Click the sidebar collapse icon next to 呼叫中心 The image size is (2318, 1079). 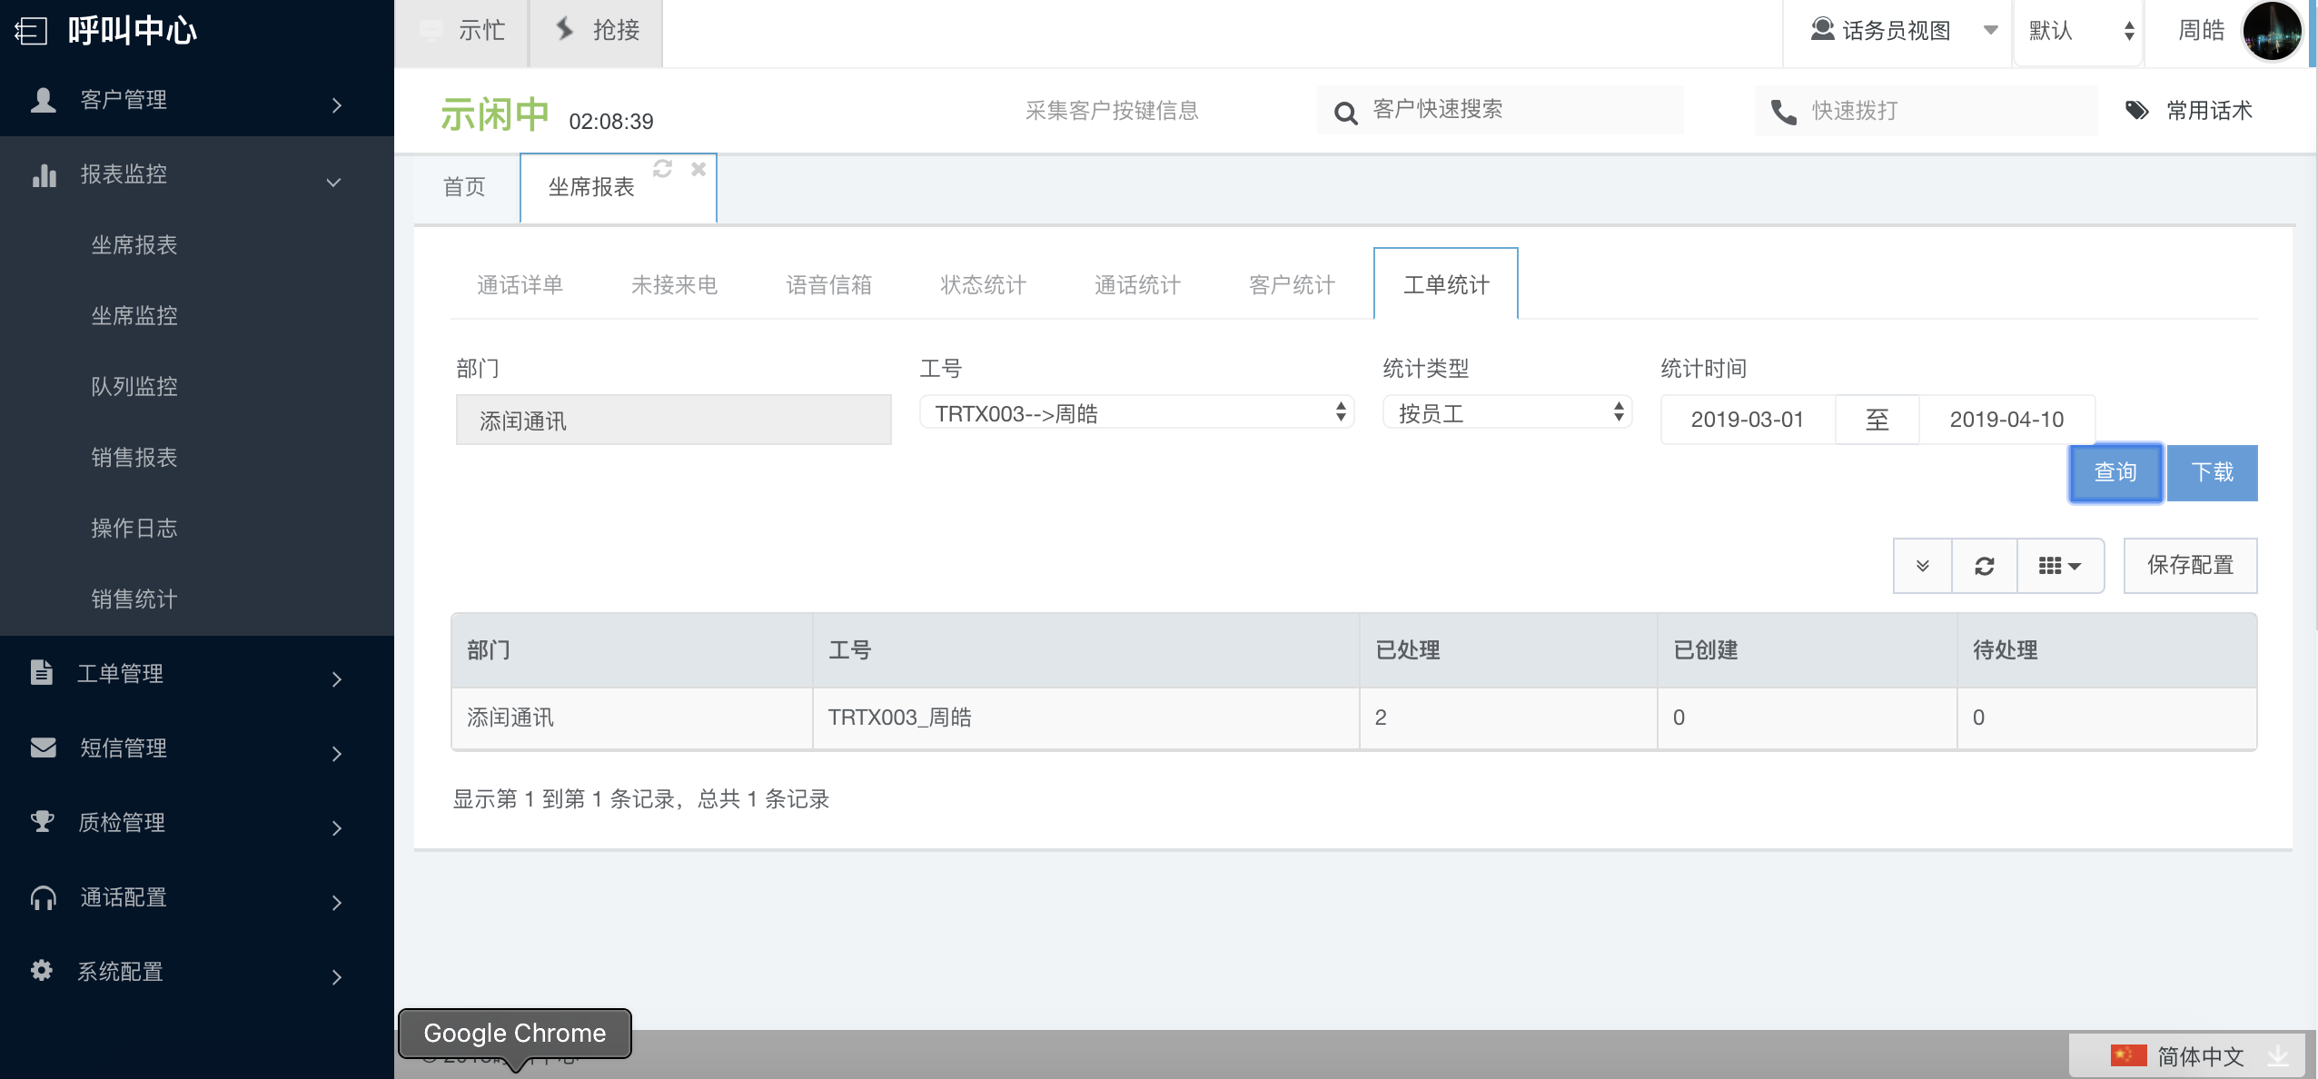31,31
